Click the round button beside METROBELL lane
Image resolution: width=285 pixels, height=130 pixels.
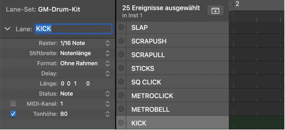click(x=121, y=109)
